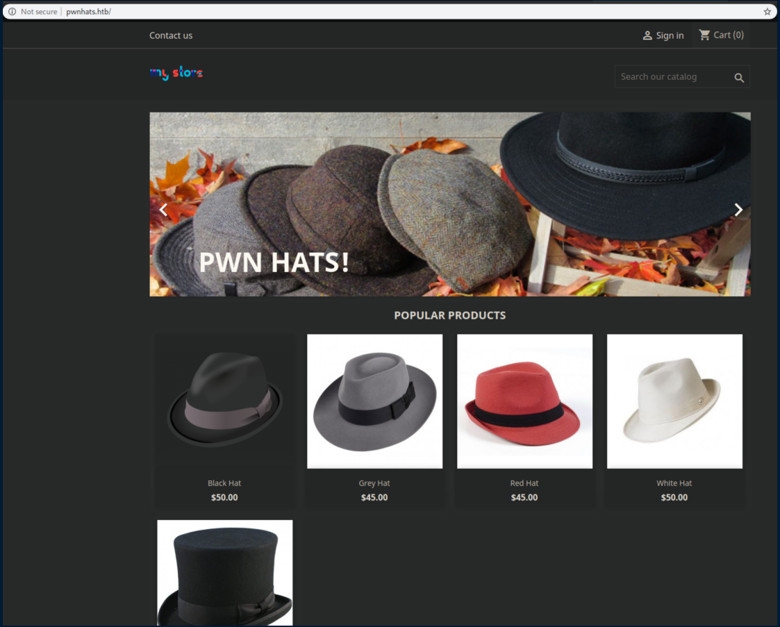Open the Contact us page

pyautogui.click(x=171, y=35)
